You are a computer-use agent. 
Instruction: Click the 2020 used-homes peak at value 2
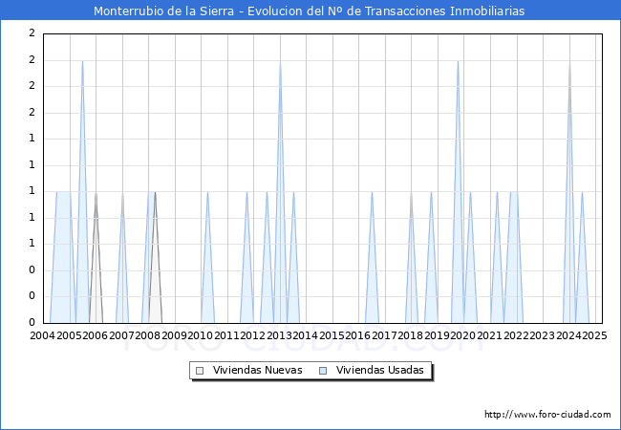458,61
